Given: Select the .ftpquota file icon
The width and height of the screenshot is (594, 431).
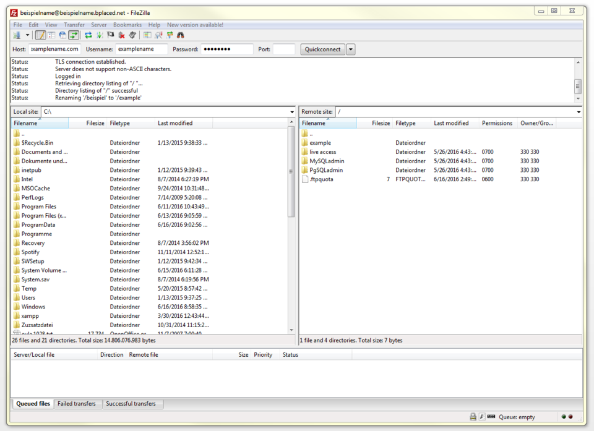Looking at the screenshot, I should click(x=305, y=179).
